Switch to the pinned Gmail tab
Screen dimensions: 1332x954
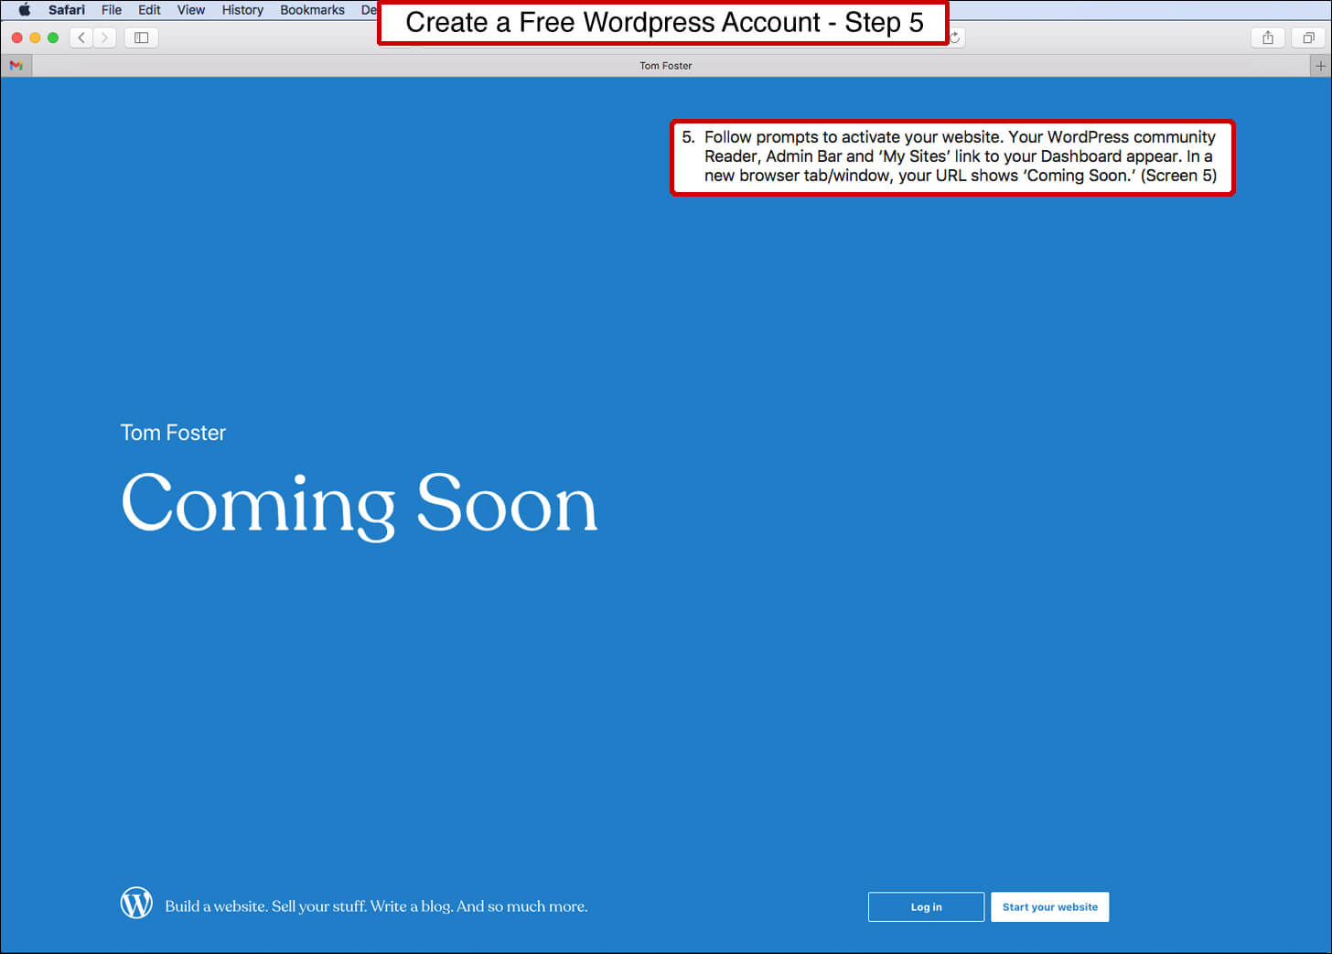tap(16, 66)
